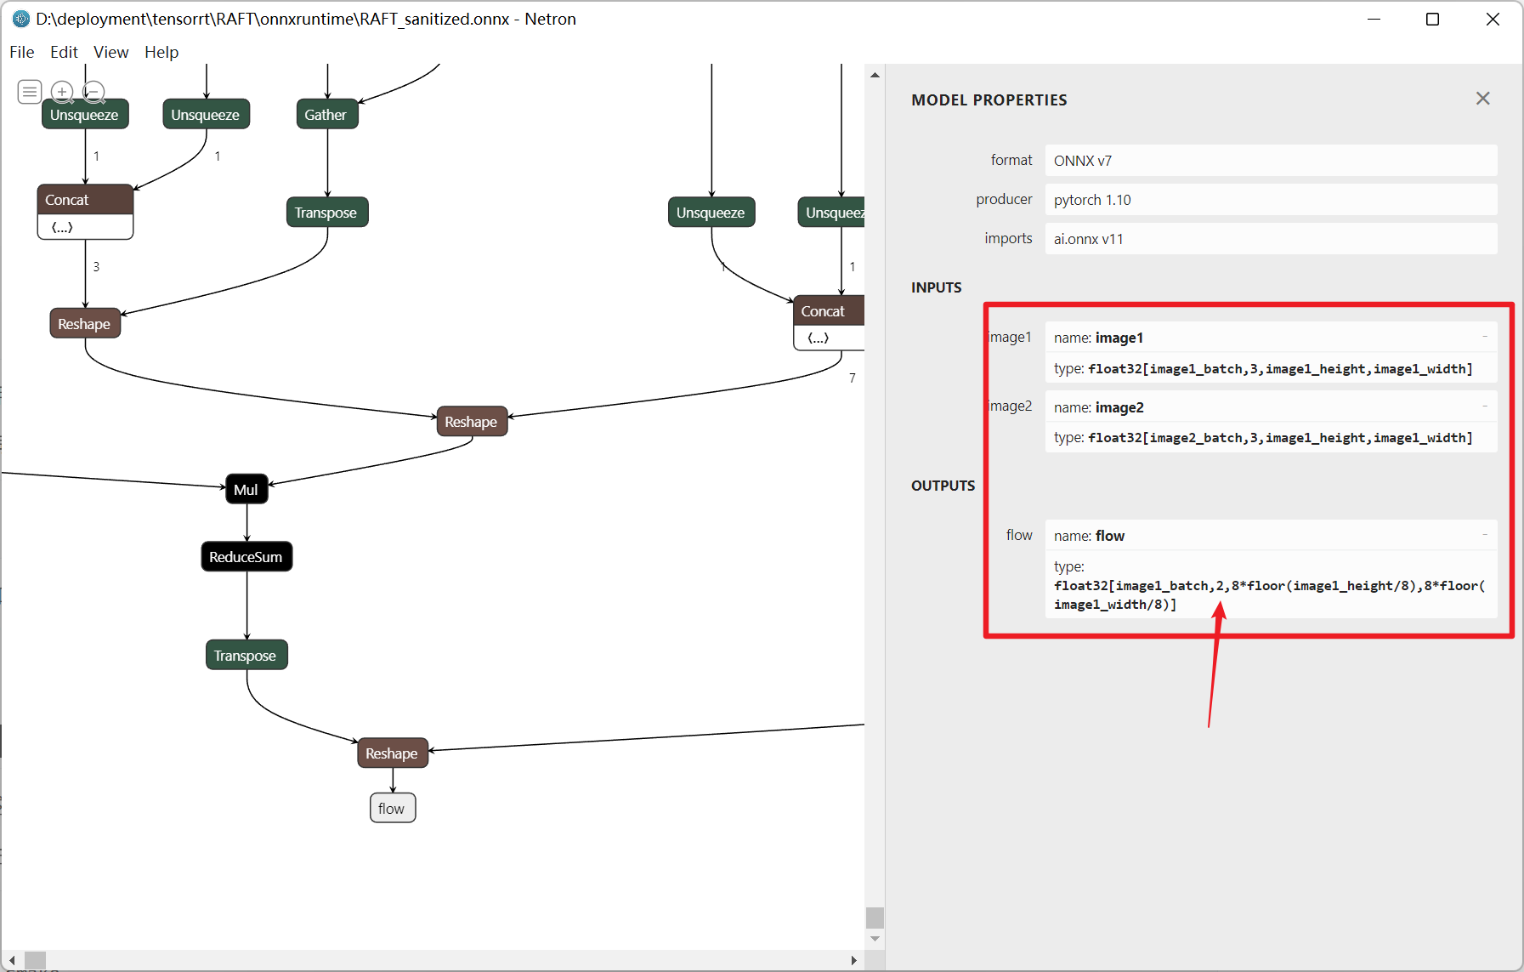Select the left Concat node header
This screenshot has height=972, width=1524.
click(x=85, y=200)
